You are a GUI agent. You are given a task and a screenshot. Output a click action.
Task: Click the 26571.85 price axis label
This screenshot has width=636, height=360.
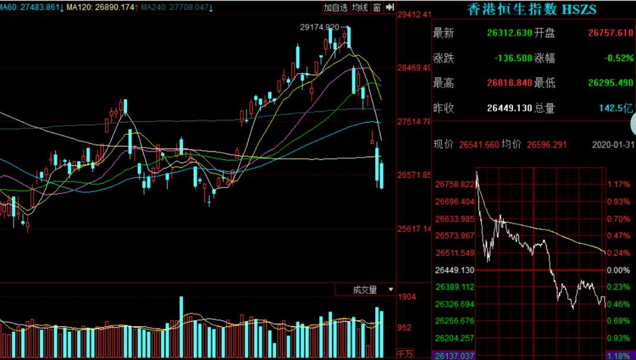(x=414, y=175)
